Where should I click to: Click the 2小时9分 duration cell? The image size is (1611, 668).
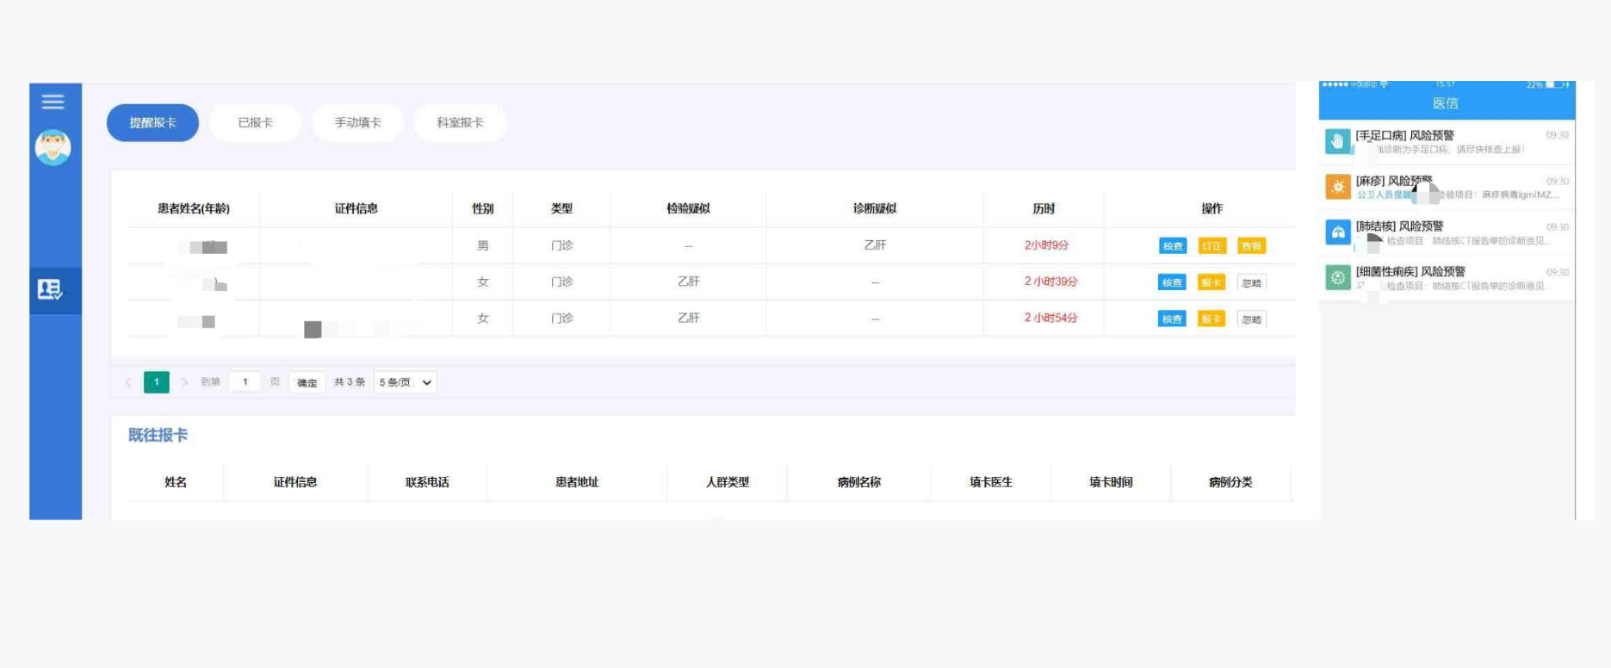coord(1047,245)
